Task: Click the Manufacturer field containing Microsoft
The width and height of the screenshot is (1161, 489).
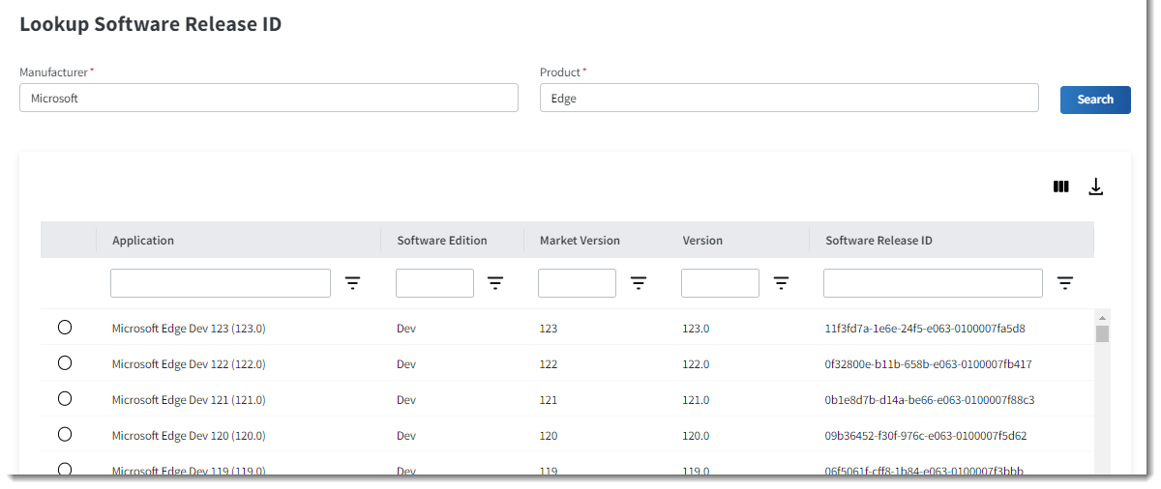Action: tap(268, 98)
